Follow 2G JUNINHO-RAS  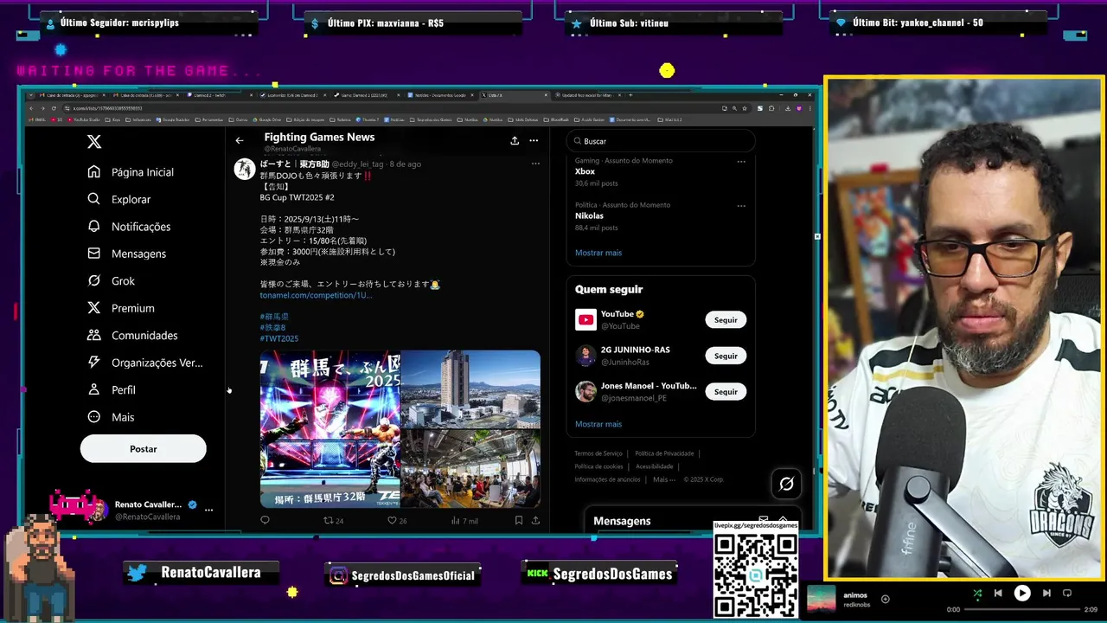[x=726, y=356]
